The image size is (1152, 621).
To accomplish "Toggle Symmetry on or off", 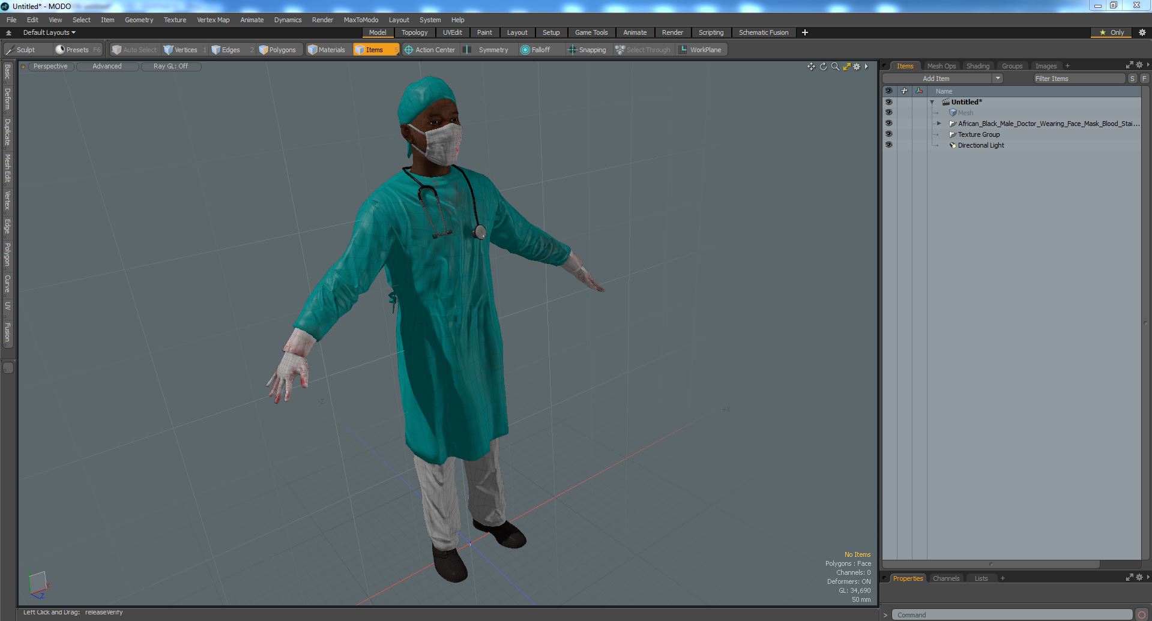I will pos(487,50).
